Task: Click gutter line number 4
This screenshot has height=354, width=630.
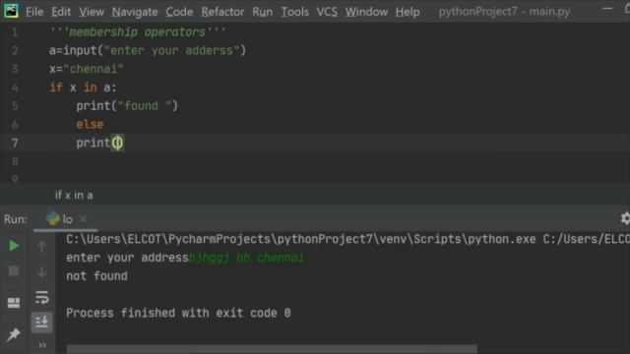Action: pos(15,88)
